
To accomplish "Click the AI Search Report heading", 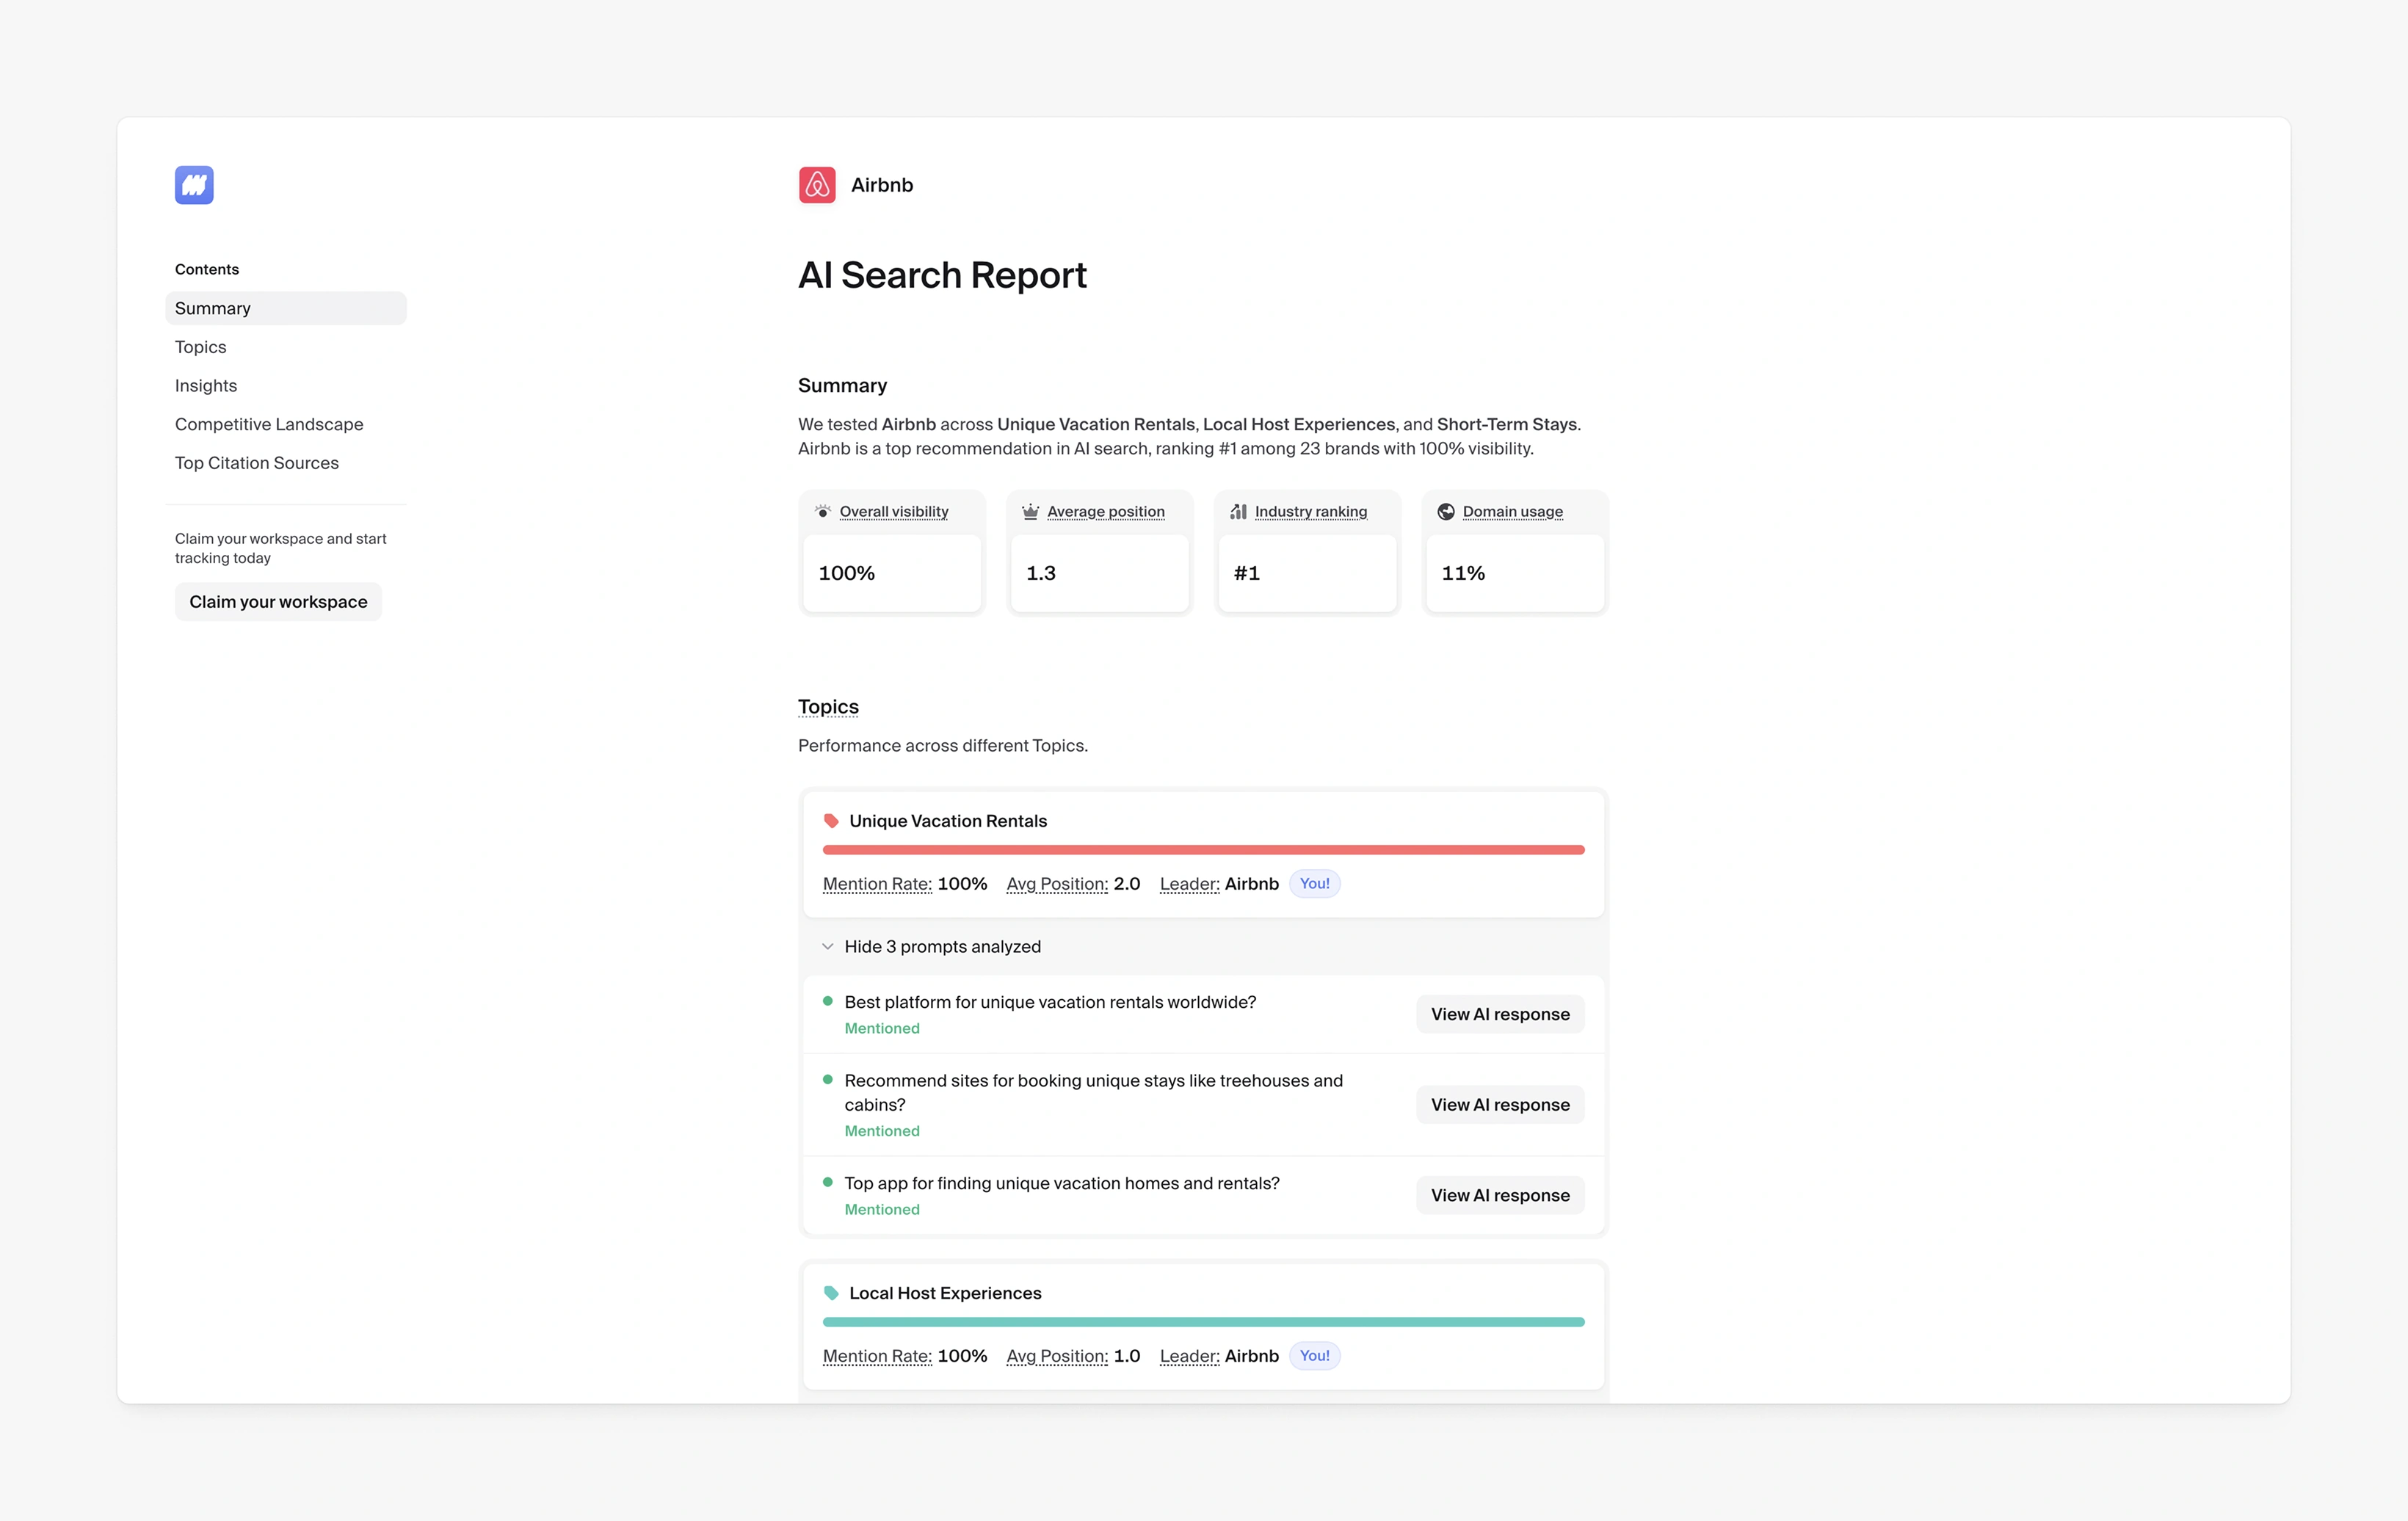I will 942,275.
